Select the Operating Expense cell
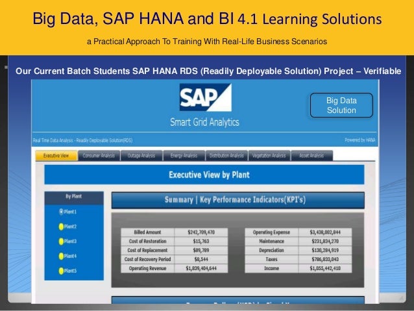Viewport: 414px width, 311px height. coord(271,232)
